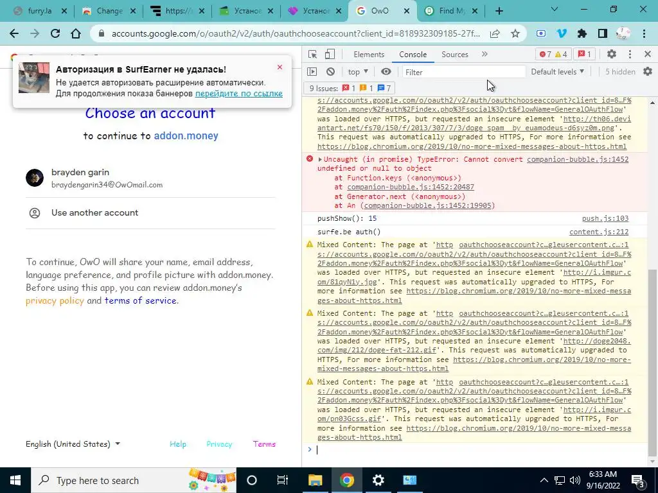Switch to the Sources tab
Screen dimensions: 658x493
tap(455, 55)
